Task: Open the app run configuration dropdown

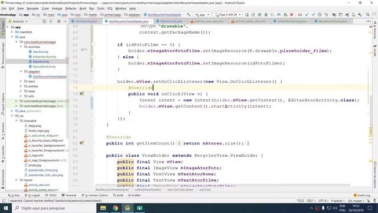Action: coord(203,15)
